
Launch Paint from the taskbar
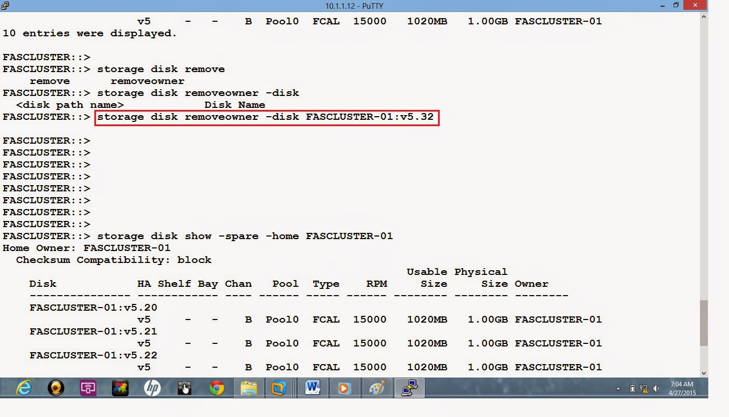point(378,388)
